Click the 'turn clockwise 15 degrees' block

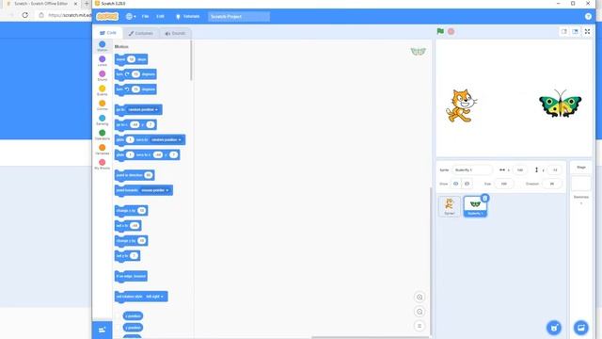[x=135, y=74]
